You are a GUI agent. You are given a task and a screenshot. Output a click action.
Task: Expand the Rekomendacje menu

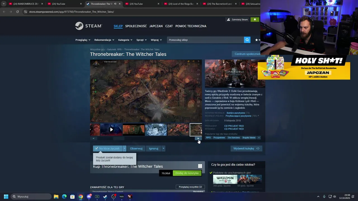[104, 40]
